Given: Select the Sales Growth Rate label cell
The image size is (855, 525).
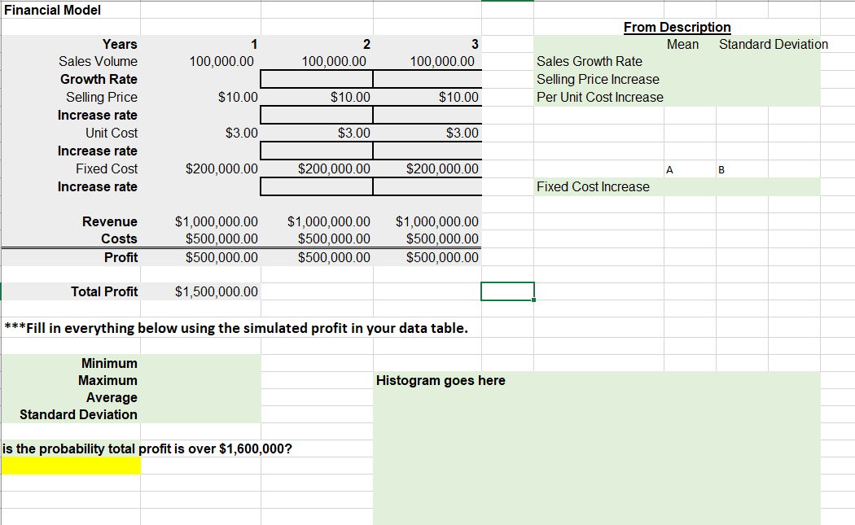Looking at the screenshot, I should tap(586, 61).
